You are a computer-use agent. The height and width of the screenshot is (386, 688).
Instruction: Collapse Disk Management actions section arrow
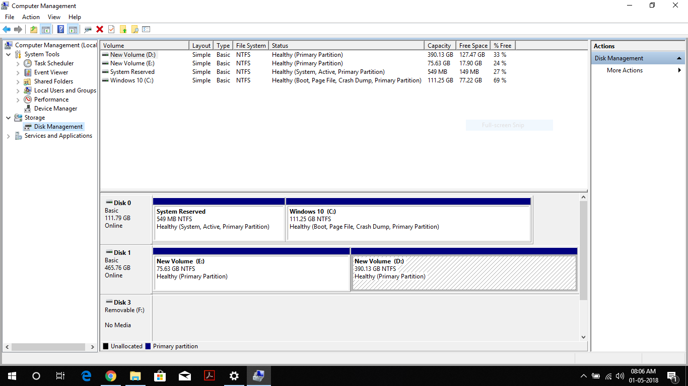tap(679, 58)
